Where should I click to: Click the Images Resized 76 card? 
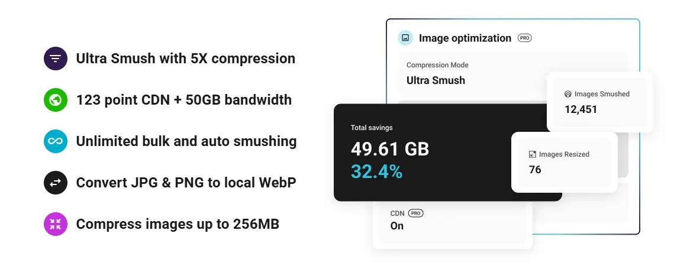pyautogui.click(x=564, y=162)
